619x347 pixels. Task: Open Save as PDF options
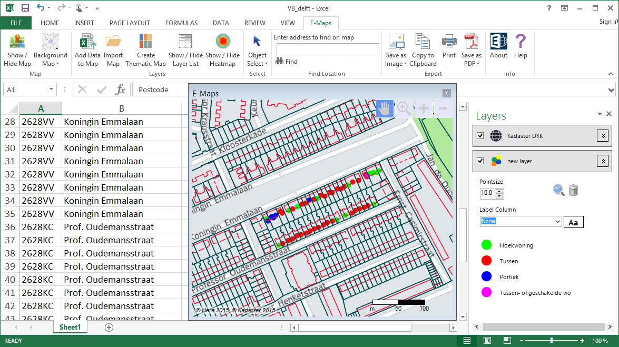point(471,50)
